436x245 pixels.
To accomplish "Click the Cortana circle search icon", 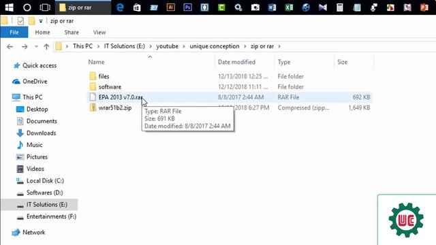I will coord(27,7).
